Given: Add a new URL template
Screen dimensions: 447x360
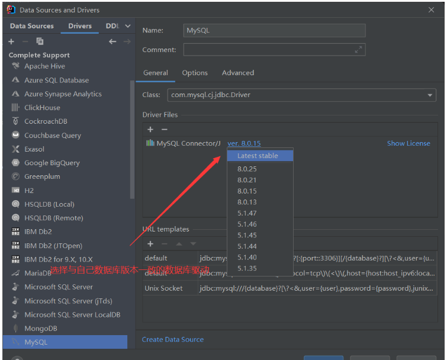Looking at the screenshot, I should 150,243.
